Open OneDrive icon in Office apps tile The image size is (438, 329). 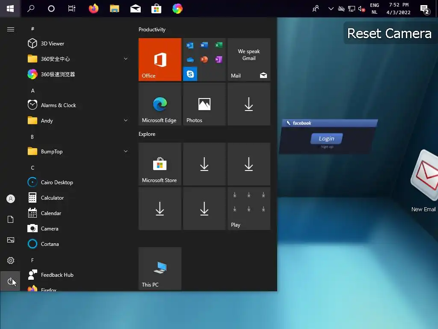pyautogui.click(x=190, y=60)
